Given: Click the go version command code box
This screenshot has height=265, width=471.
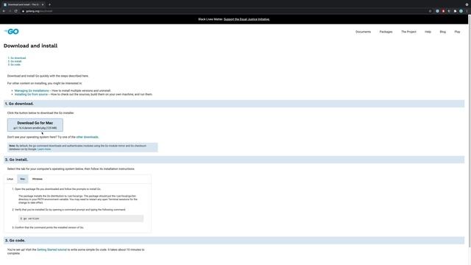Looking at the screenshot, I should [81, 219].
